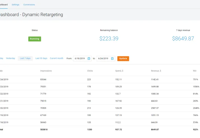Image resolution: width=200 pixels, height=138 pixels.
Task: Click total impressions 503810
Action: 44,130
